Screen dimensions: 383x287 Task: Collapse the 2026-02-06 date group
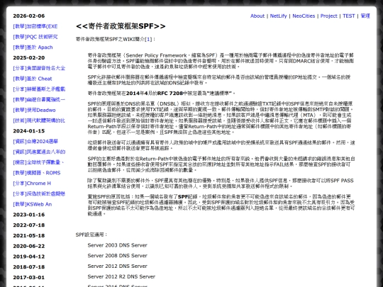tap(29, 16)
